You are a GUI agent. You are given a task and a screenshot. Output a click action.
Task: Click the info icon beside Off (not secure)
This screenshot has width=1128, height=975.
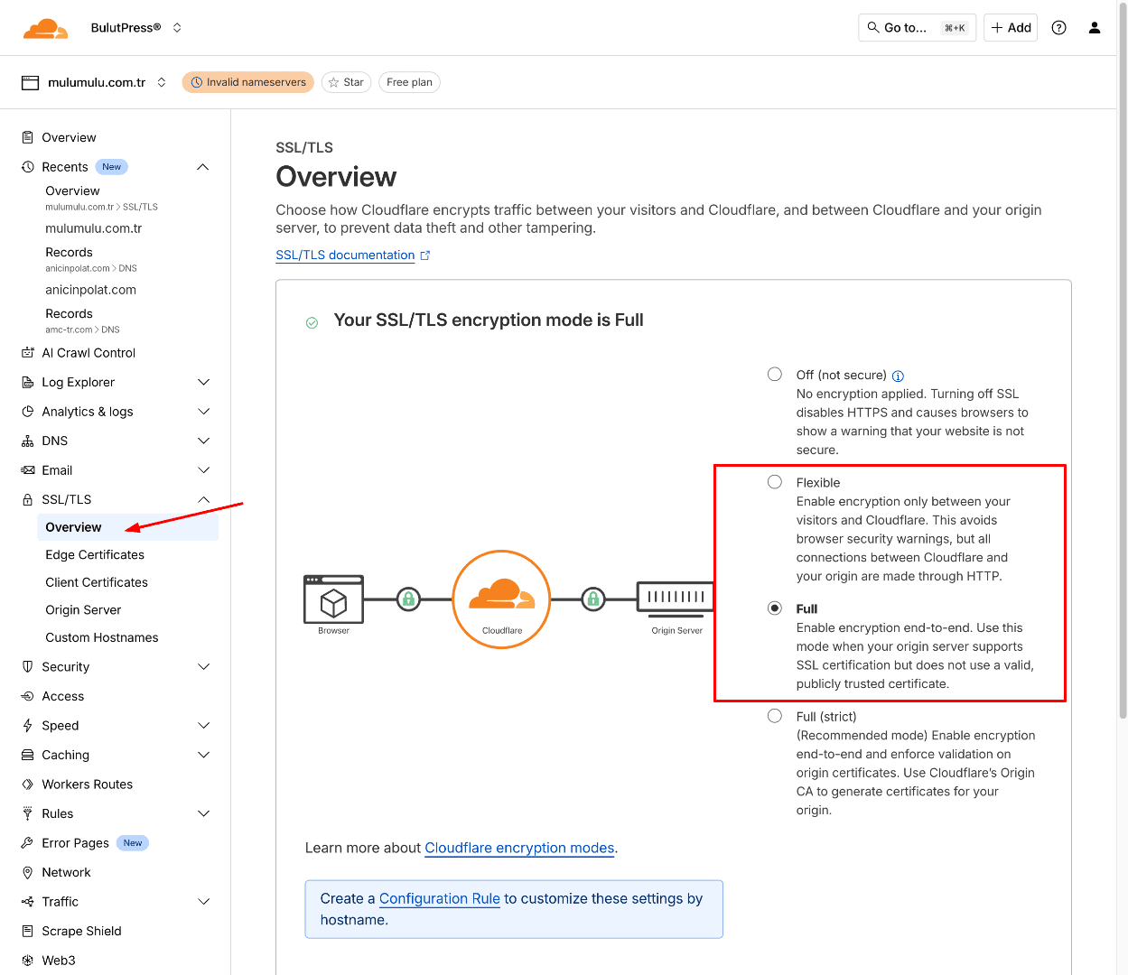click(x=898, y=376)
